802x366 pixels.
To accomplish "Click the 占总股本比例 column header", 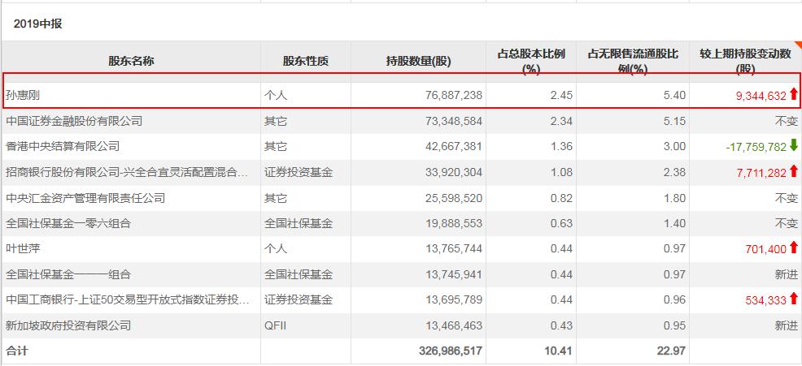I will pos(531,61).
